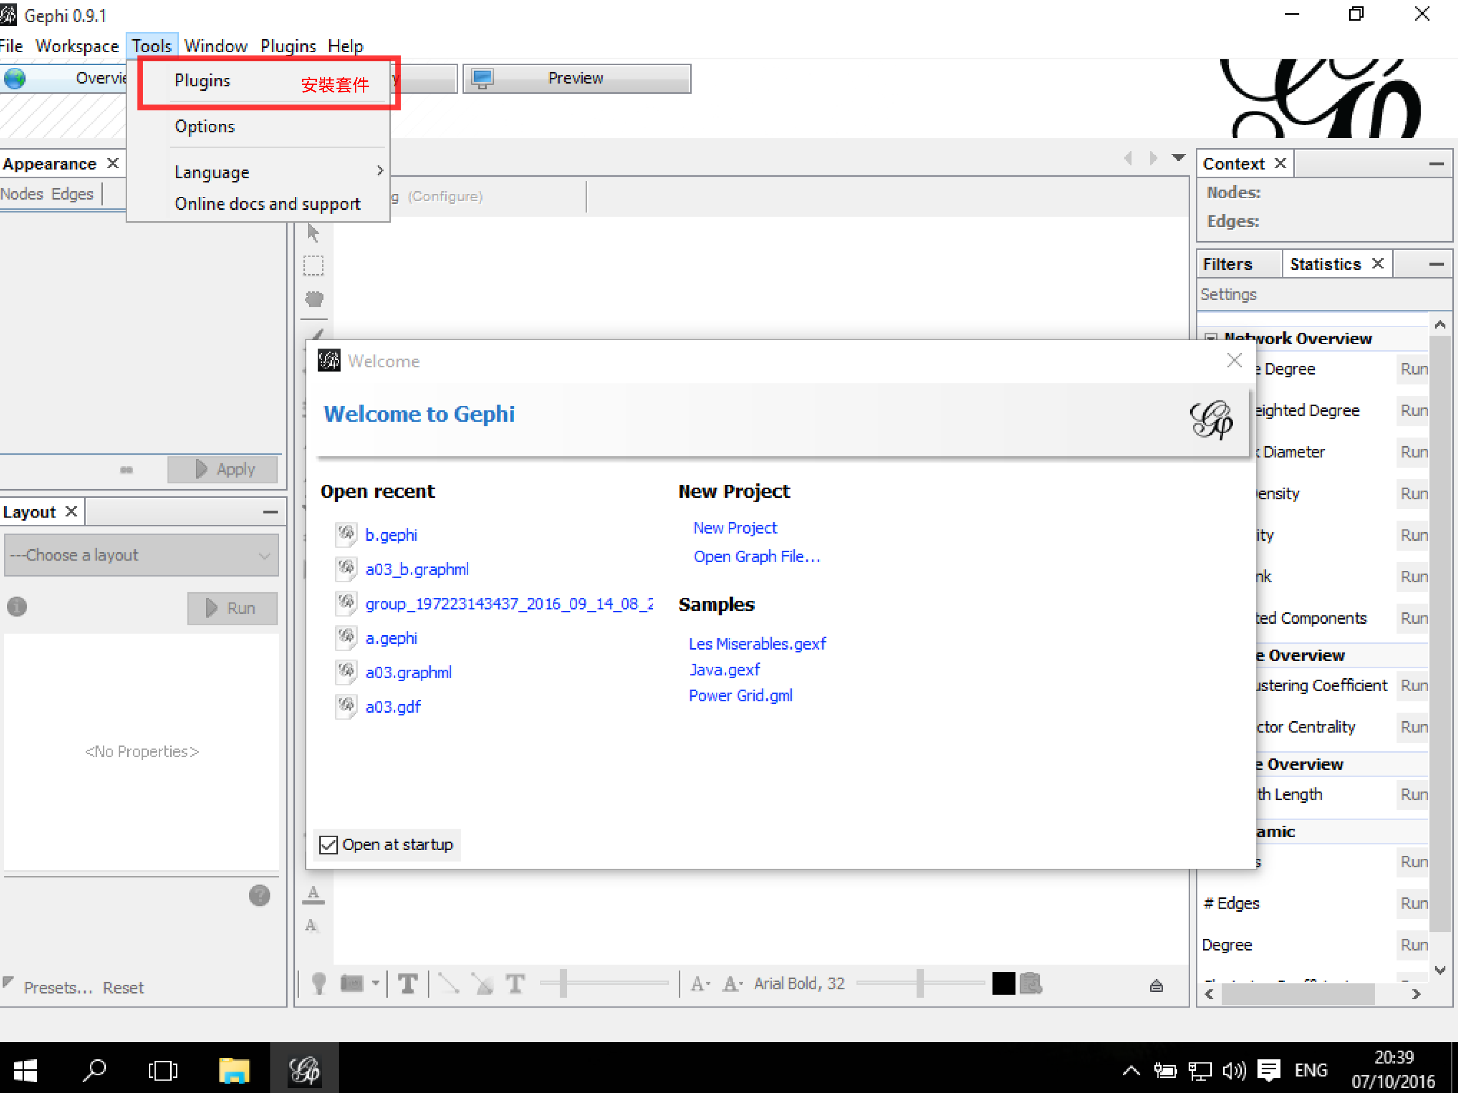Toggle show node labels T icon
The image size is (1458, 1093).
[x=408, y=983]
